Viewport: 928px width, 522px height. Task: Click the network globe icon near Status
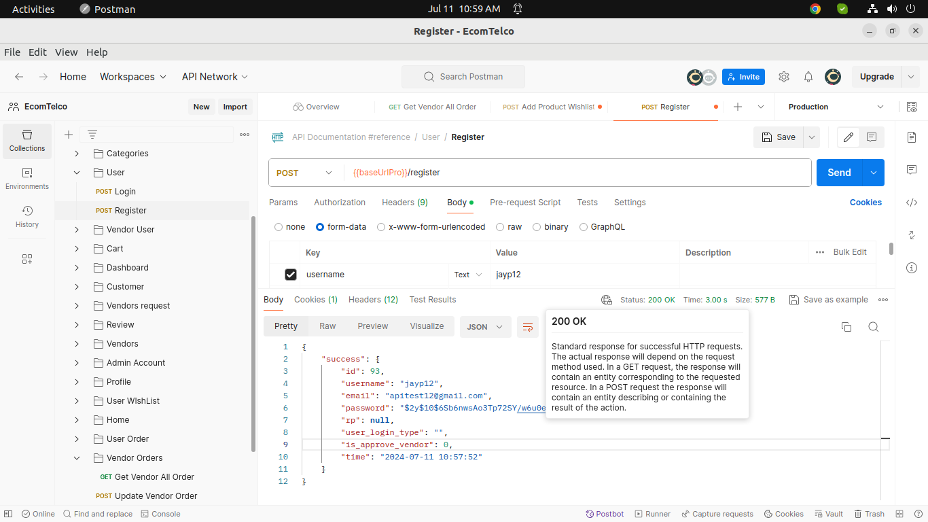607,300
